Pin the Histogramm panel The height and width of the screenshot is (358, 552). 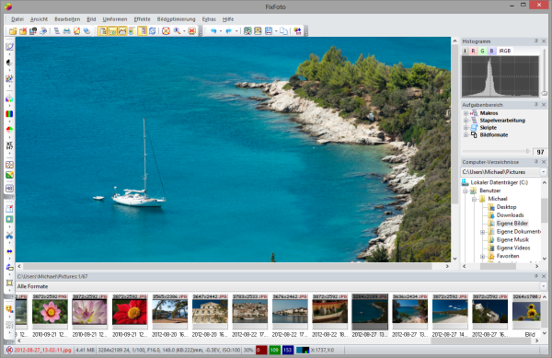coord(535,41)
